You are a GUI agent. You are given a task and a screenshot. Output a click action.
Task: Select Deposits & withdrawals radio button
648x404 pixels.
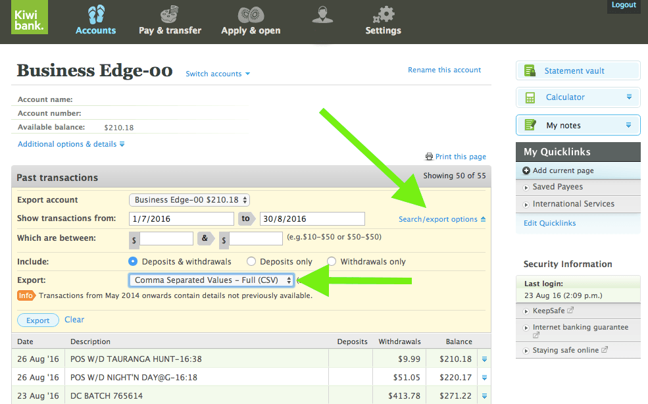133,262
